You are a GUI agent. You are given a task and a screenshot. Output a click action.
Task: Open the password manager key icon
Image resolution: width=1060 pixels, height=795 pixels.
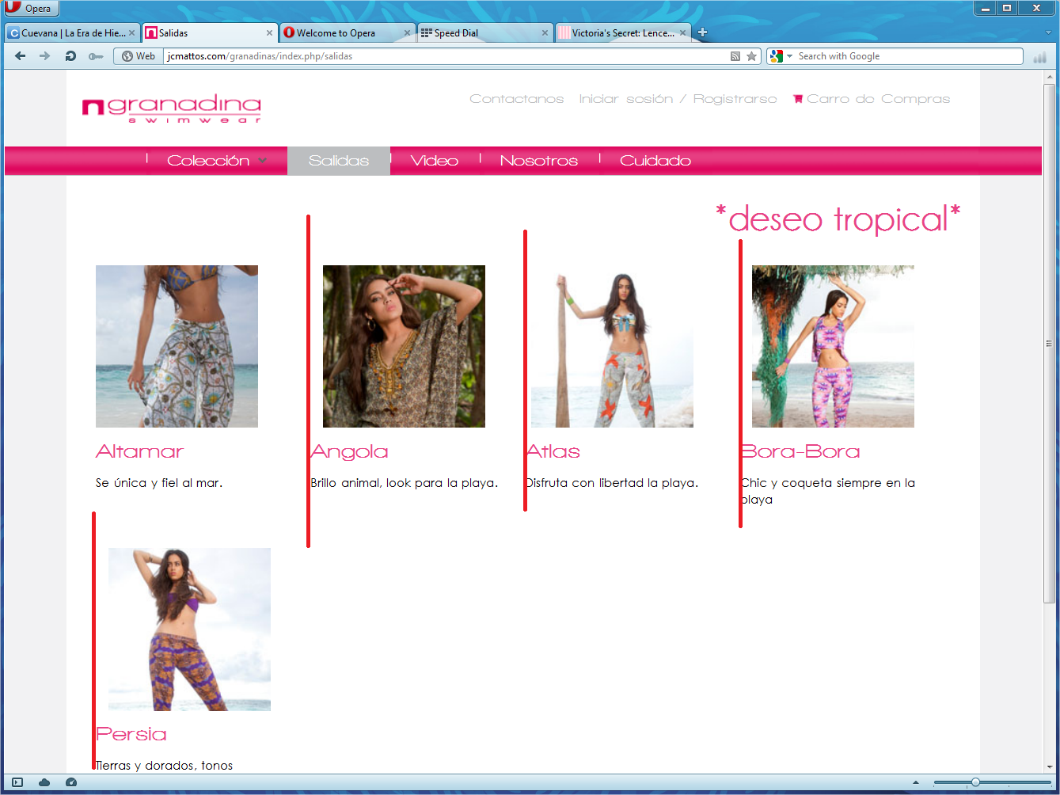coord(96,56)
